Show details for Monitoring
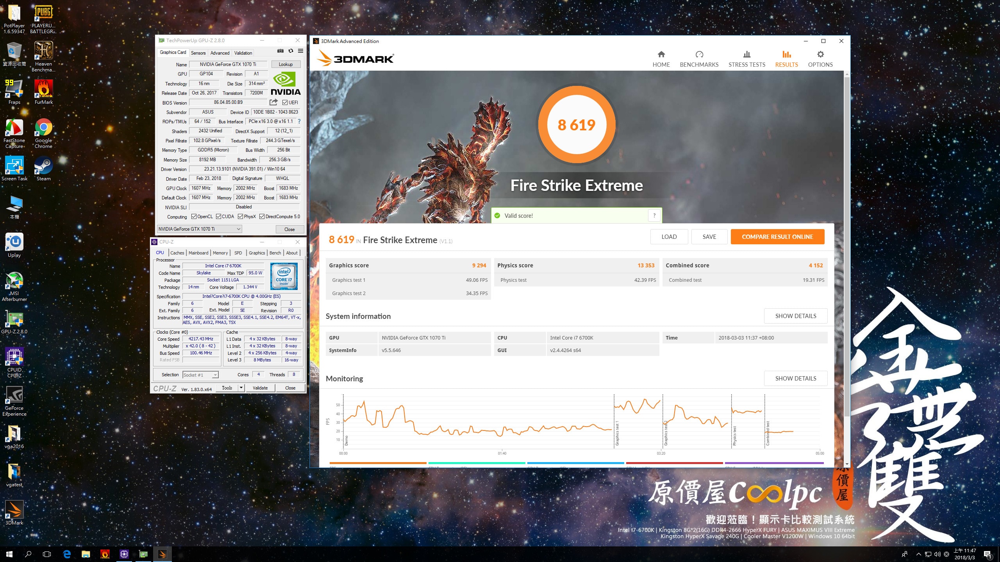 [x=795, y=378]
